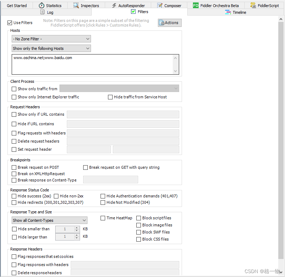Click the Inspectors magnifier icon
This screenshot has height=277, width=285.
[x=76, y=5]
